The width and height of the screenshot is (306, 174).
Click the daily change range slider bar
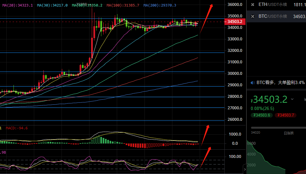(278, 128)
